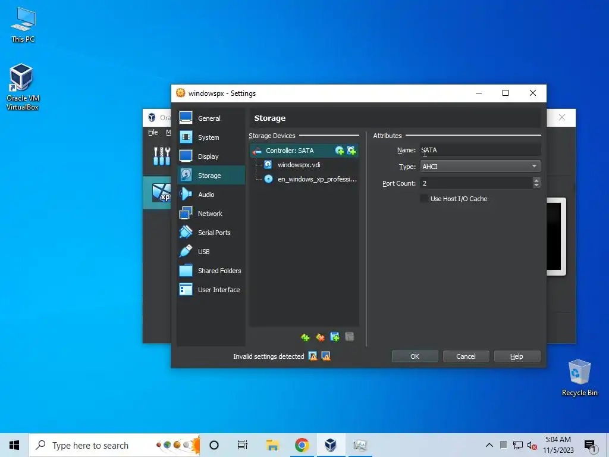Open Oracle VM VirtualBox desktop shortcut
Viewport: 609px width, 457px height.
[x=23, y=87]
